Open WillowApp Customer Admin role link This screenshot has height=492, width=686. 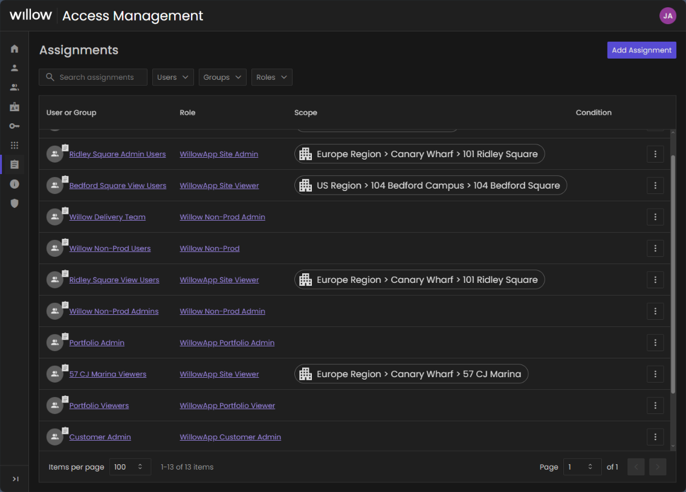[x=230, y=437]
